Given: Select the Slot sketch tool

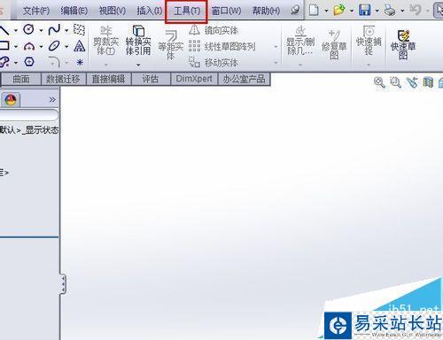Looking at the screenshot, I should [x=4, y=62].
